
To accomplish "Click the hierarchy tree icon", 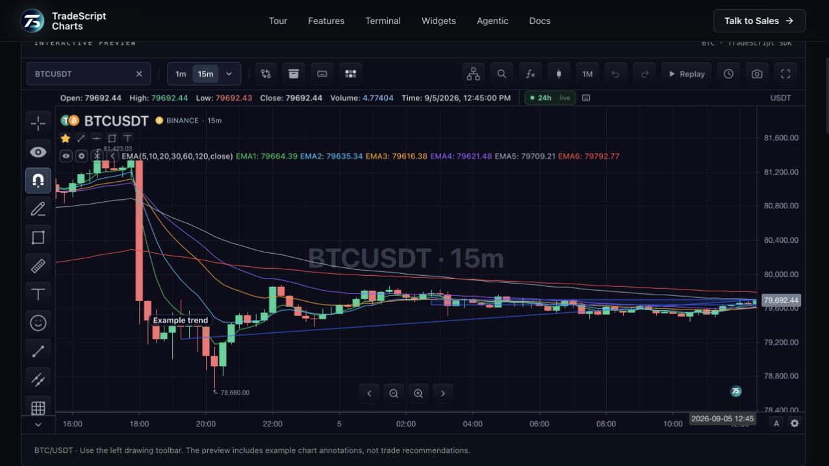I will tap(473, 74).
